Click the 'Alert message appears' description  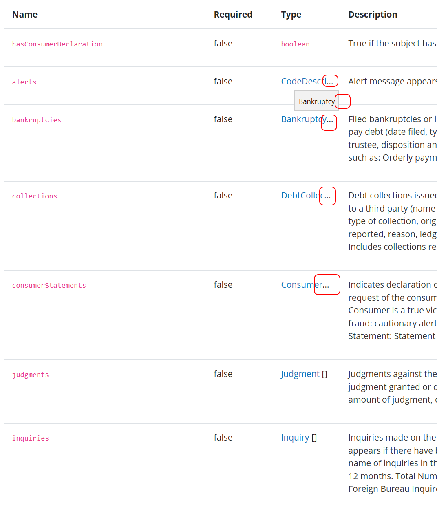393,82
